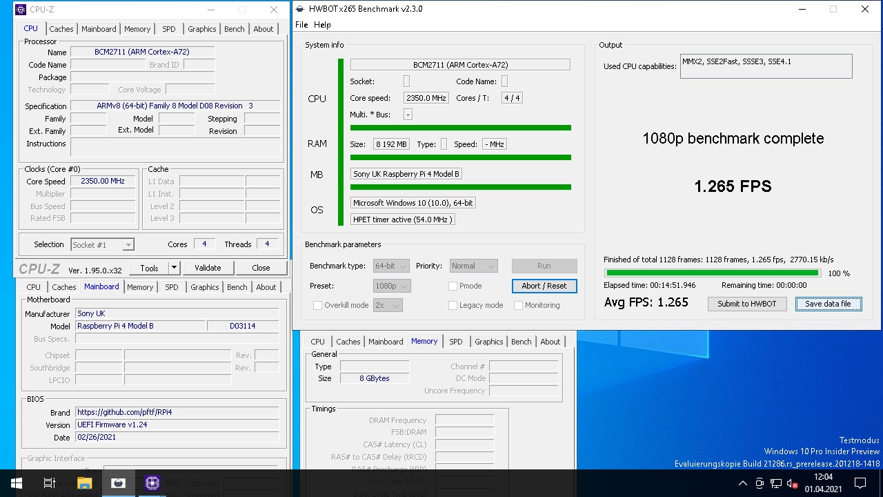
Task: Click the Used CPU capabilities text box
Action: tap(766, 66)
